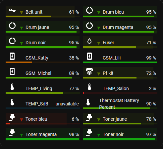Click the Toner noir tray icon
The width and height of the screenshot is (163, 149).
pos(89,133)
